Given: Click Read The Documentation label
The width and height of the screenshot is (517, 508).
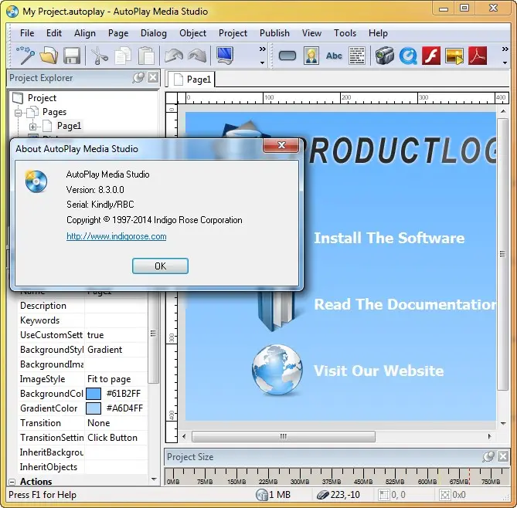Looking at the screenshot, I should [x=405, y=304].
